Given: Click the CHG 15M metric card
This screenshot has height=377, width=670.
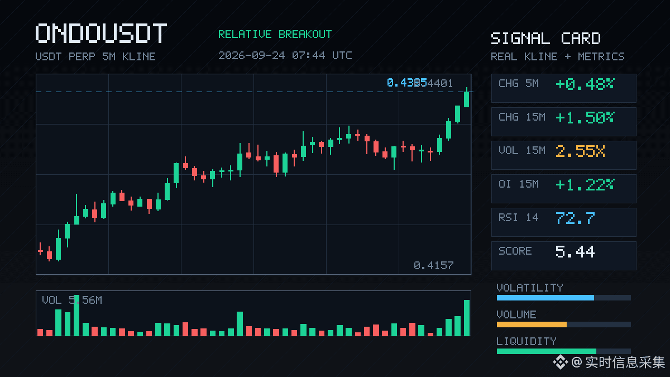Looking at the screenshot, I should [563, 122].
